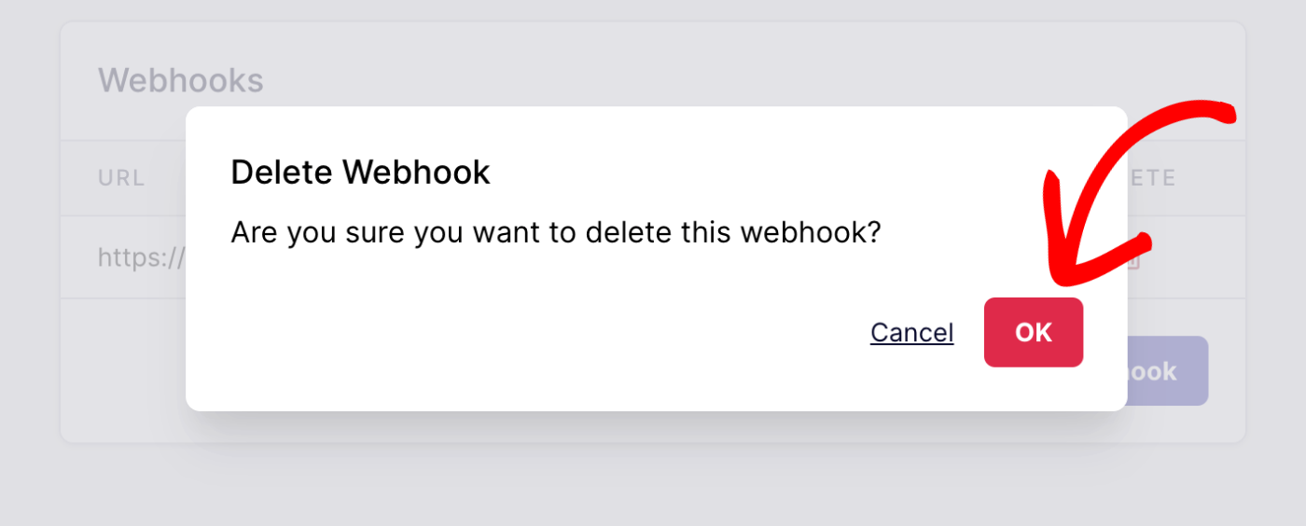Click the partially hidden DELETE column header

click(x=1153, y=178)
